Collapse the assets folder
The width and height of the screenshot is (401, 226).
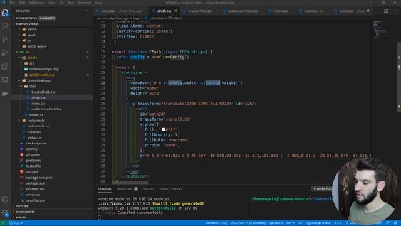[32, 58]
